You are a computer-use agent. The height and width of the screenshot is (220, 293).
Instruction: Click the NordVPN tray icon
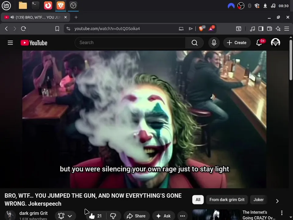click(x=231, y=6)
